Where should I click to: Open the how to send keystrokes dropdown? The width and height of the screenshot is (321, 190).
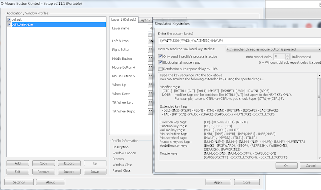273,49
